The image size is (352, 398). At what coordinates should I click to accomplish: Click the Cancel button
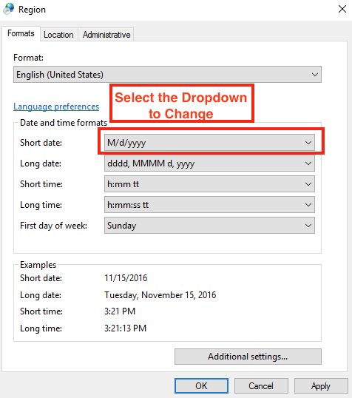pos(261,386)
